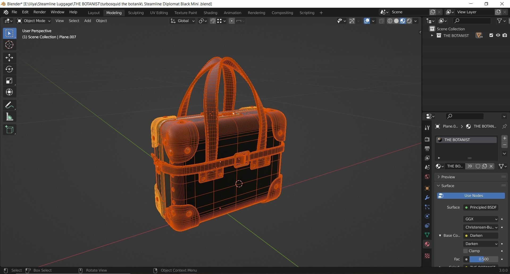Select the Add Cube tool
Screen dimensions: 510x274
(x=9, y=130)
